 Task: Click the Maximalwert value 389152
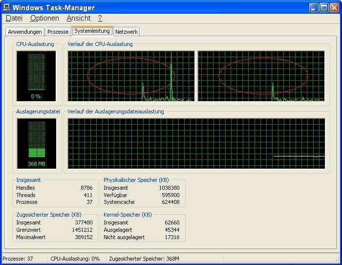pos(84,237)
